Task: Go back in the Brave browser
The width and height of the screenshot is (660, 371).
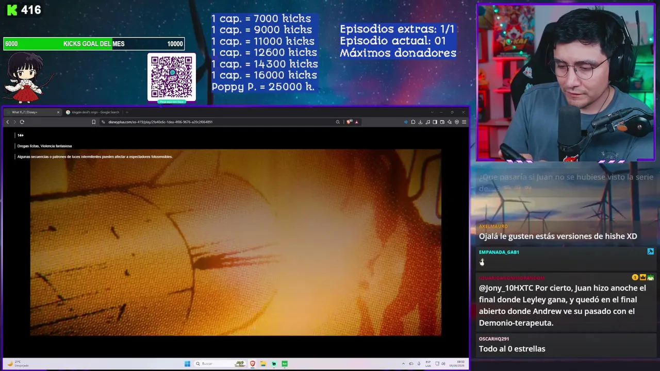Action: click(7, 122)
